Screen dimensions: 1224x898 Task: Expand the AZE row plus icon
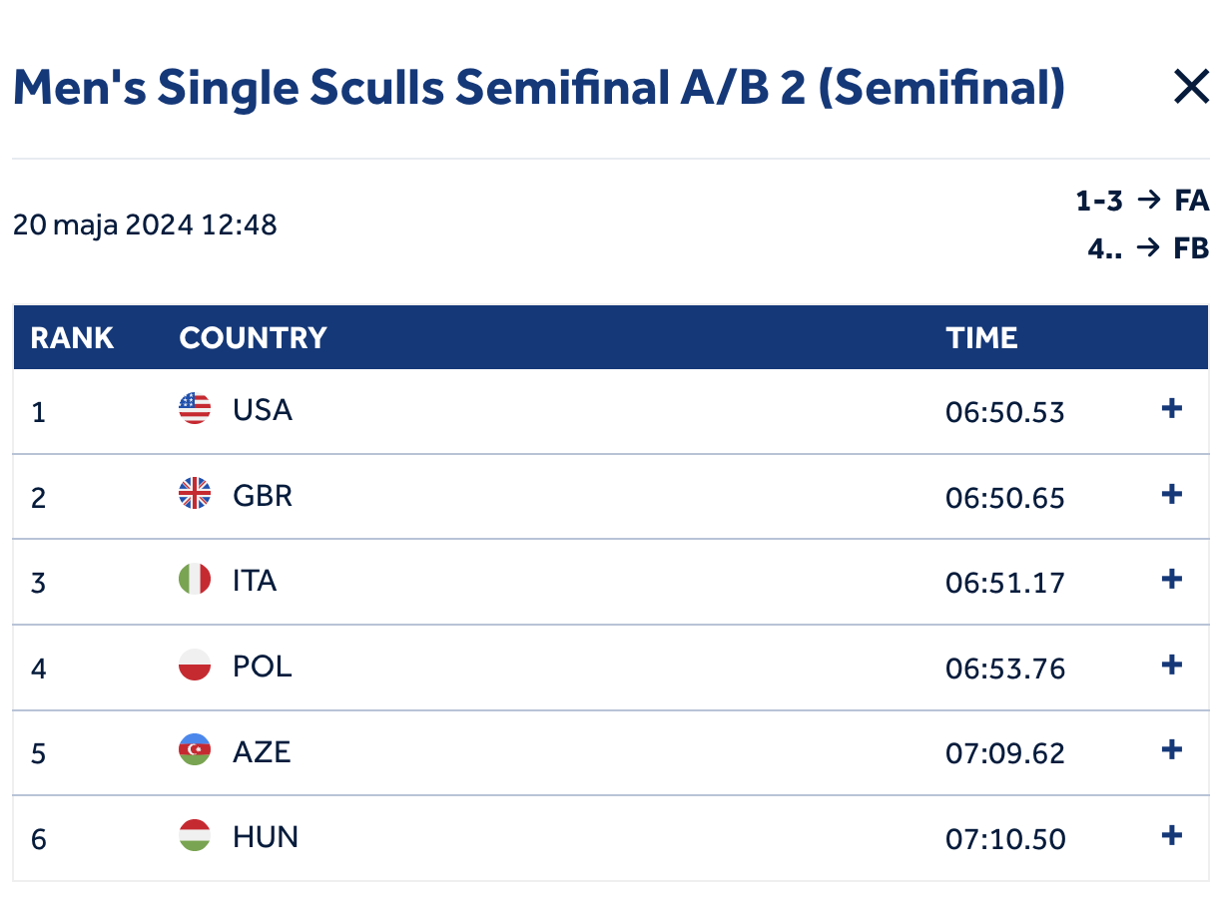point(1172,750)
